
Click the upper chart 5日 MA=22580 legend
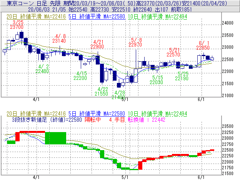[97, 17]
